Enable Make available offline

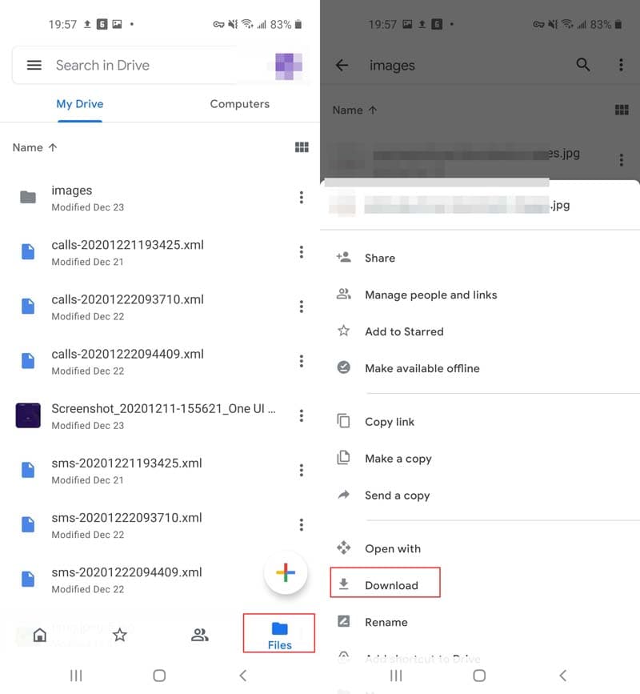[x=344, y=368]
